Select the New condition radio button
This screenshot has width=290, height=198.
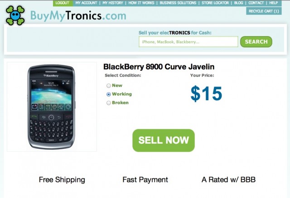(x=109, y=85)
